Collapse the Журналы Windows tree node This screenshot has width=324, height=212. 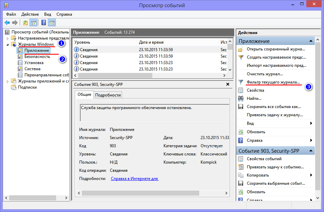coord(7,45)
